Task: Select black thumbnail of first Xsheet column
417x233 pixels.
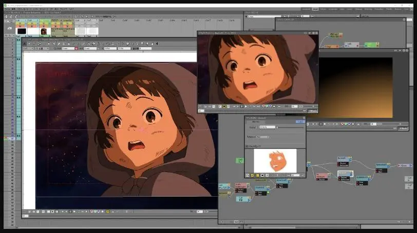Action: coord(22,31)
